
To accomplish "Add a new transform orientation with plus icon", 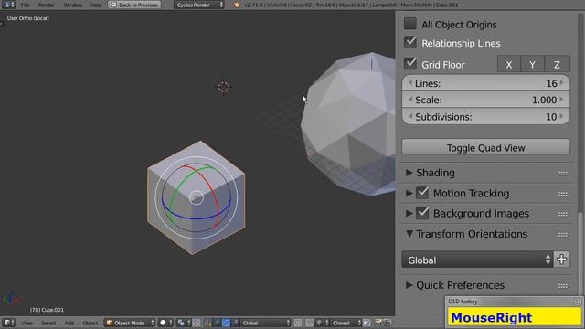I will coord(562,260).
